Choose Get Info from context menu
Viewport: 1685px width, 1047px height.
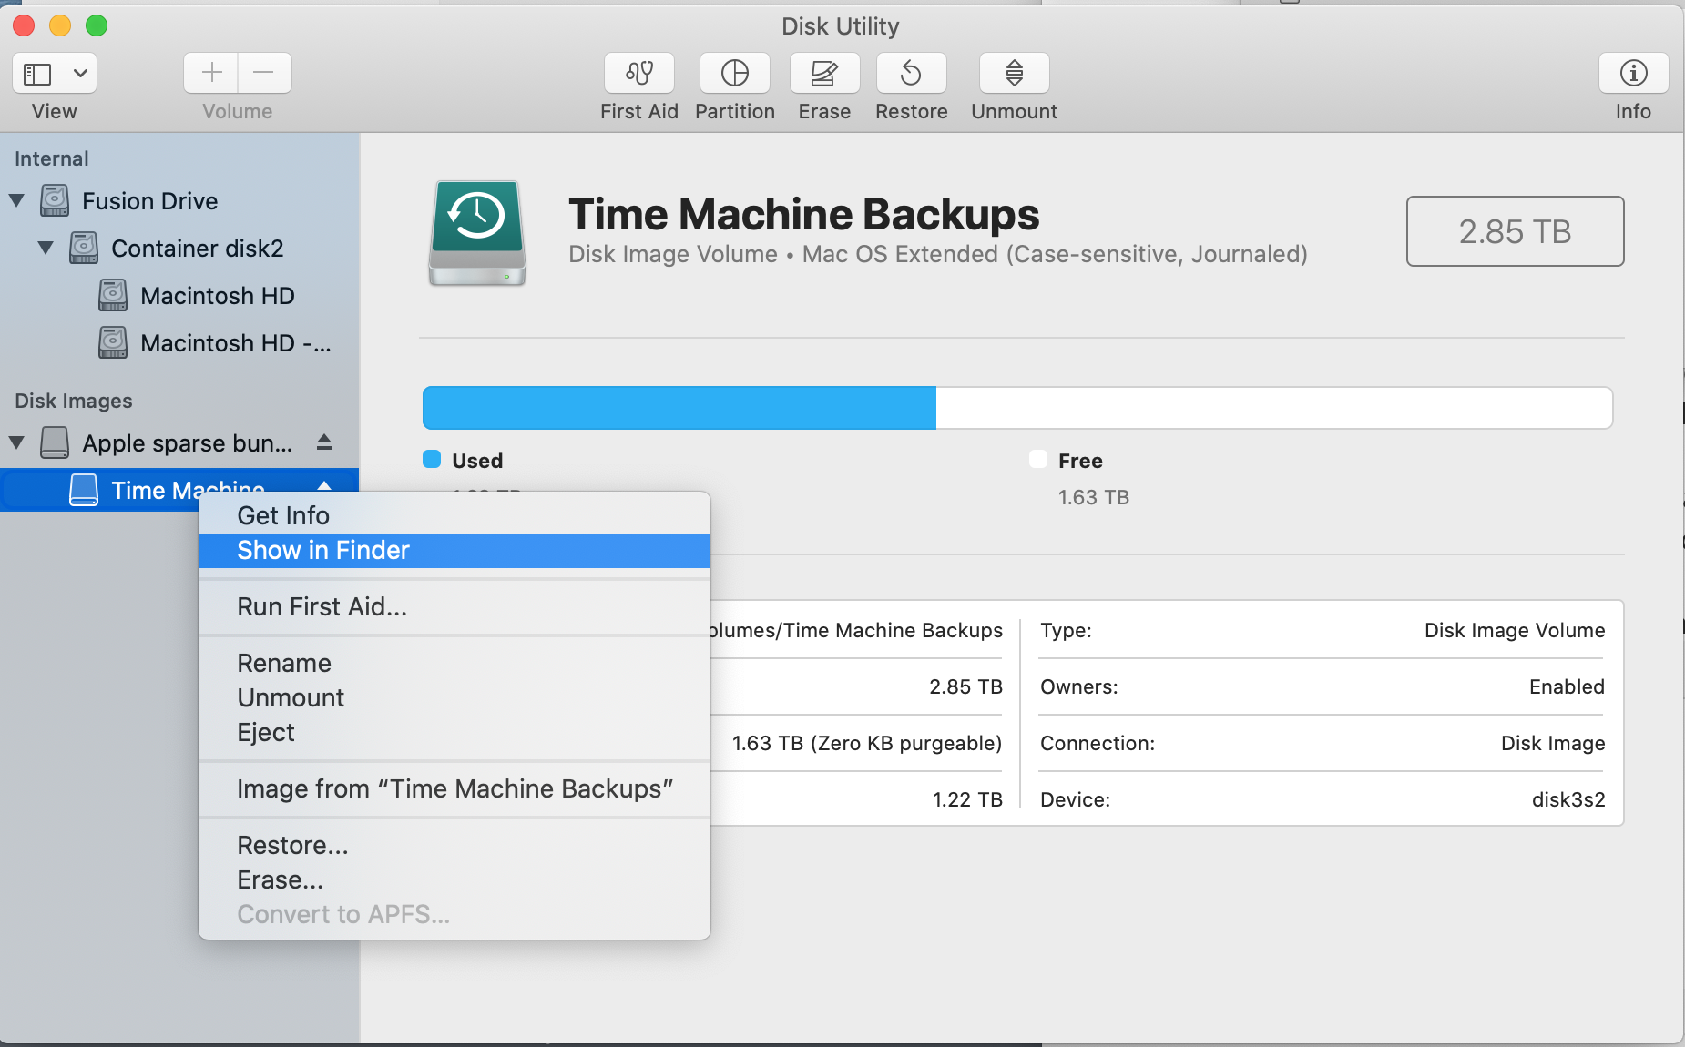click(x=454, y=515)
